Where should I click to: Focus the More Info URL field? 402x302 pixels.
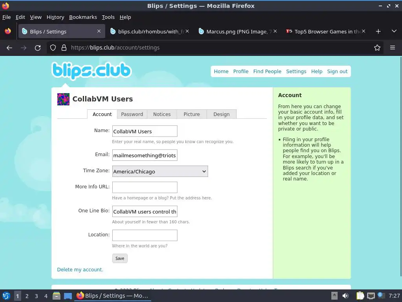tap(144, 188)
